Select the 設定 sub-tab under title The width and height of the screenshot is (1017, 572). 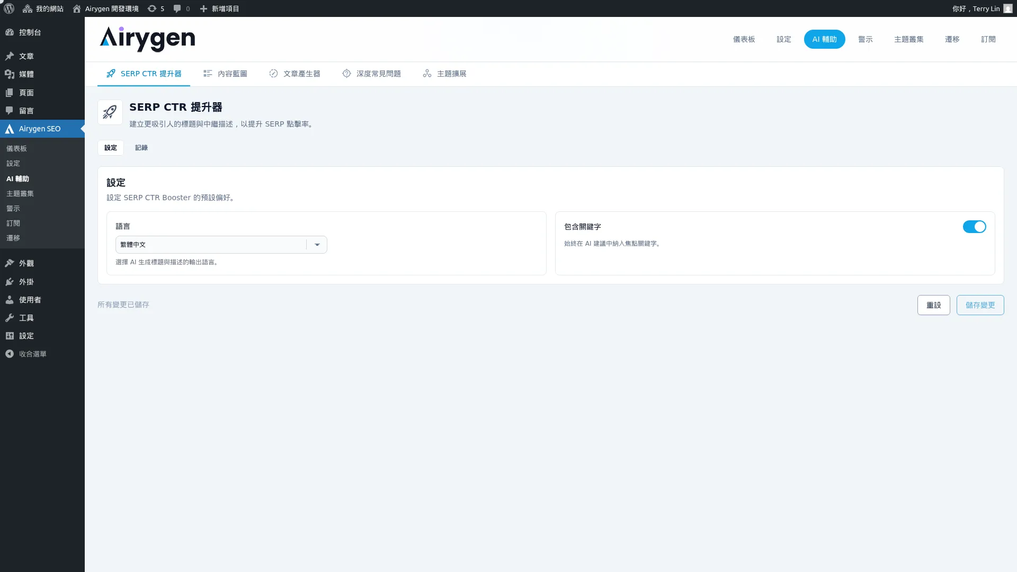[x=111, y=148]
